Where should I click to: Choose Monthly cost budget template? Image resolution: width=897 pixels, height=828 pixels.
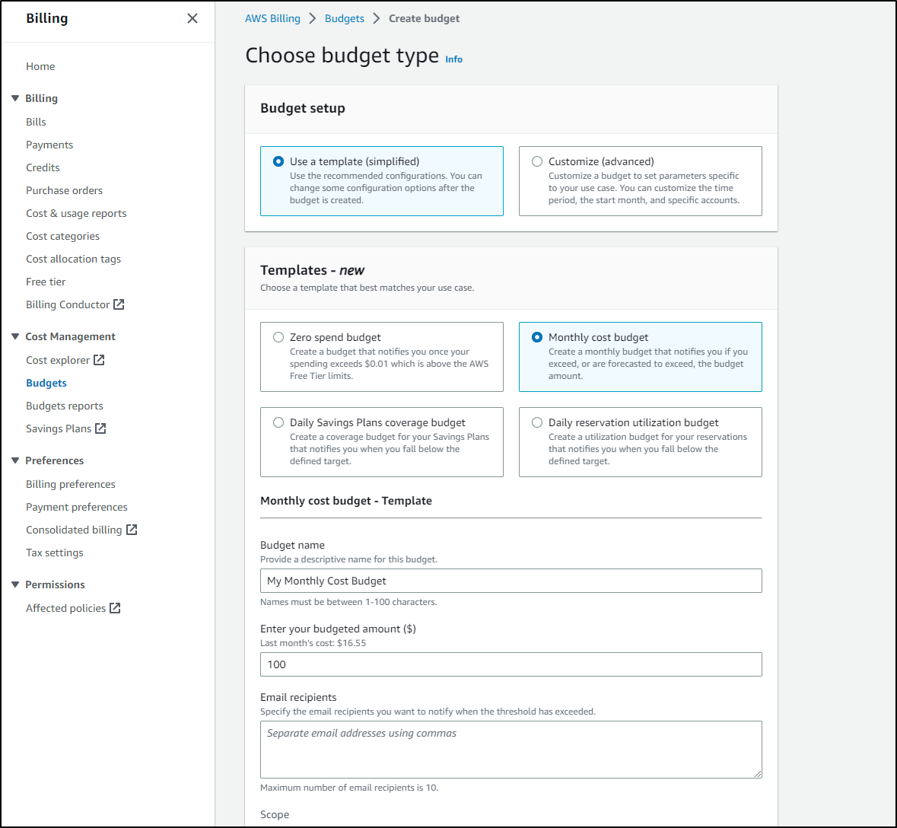point(537,337)
